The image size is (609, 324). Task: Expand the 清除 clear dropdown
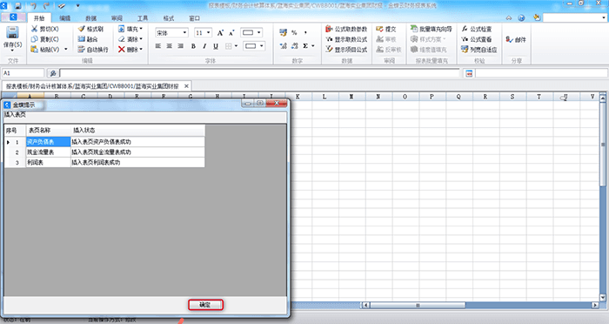point(141,39)
